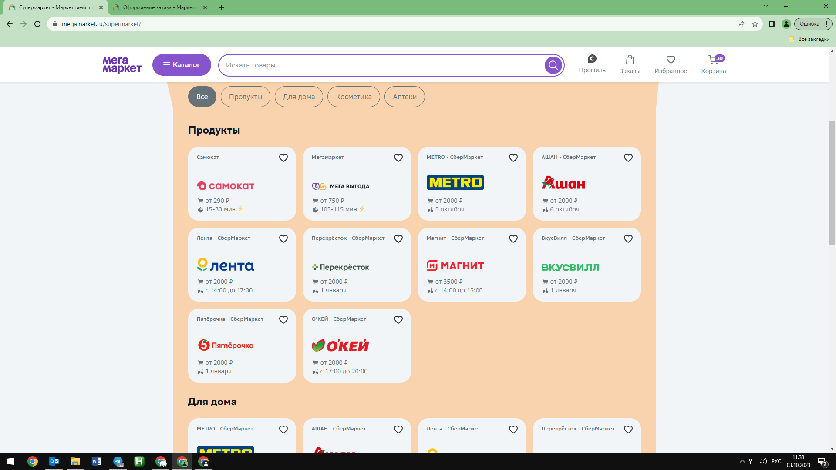
Task: Open the volume control in the tray
Action: [763, 461]
